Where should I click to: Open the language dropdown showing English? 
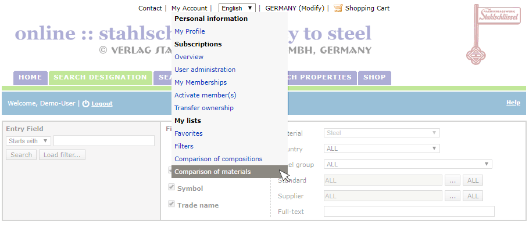tap(237, 8)
